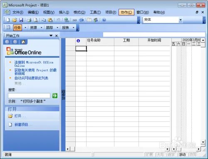Click the Project document icon beside 文件 menu
This screenshot has height=159, width=208.
7,12
